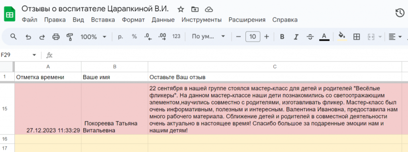
Task: Select timestamp cell 27.12.2023 11:33:29
Action: (x=48, y=109)
